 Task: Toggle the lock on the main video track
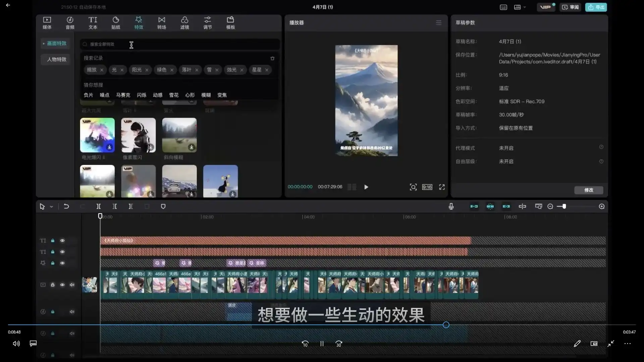point(53,285)
